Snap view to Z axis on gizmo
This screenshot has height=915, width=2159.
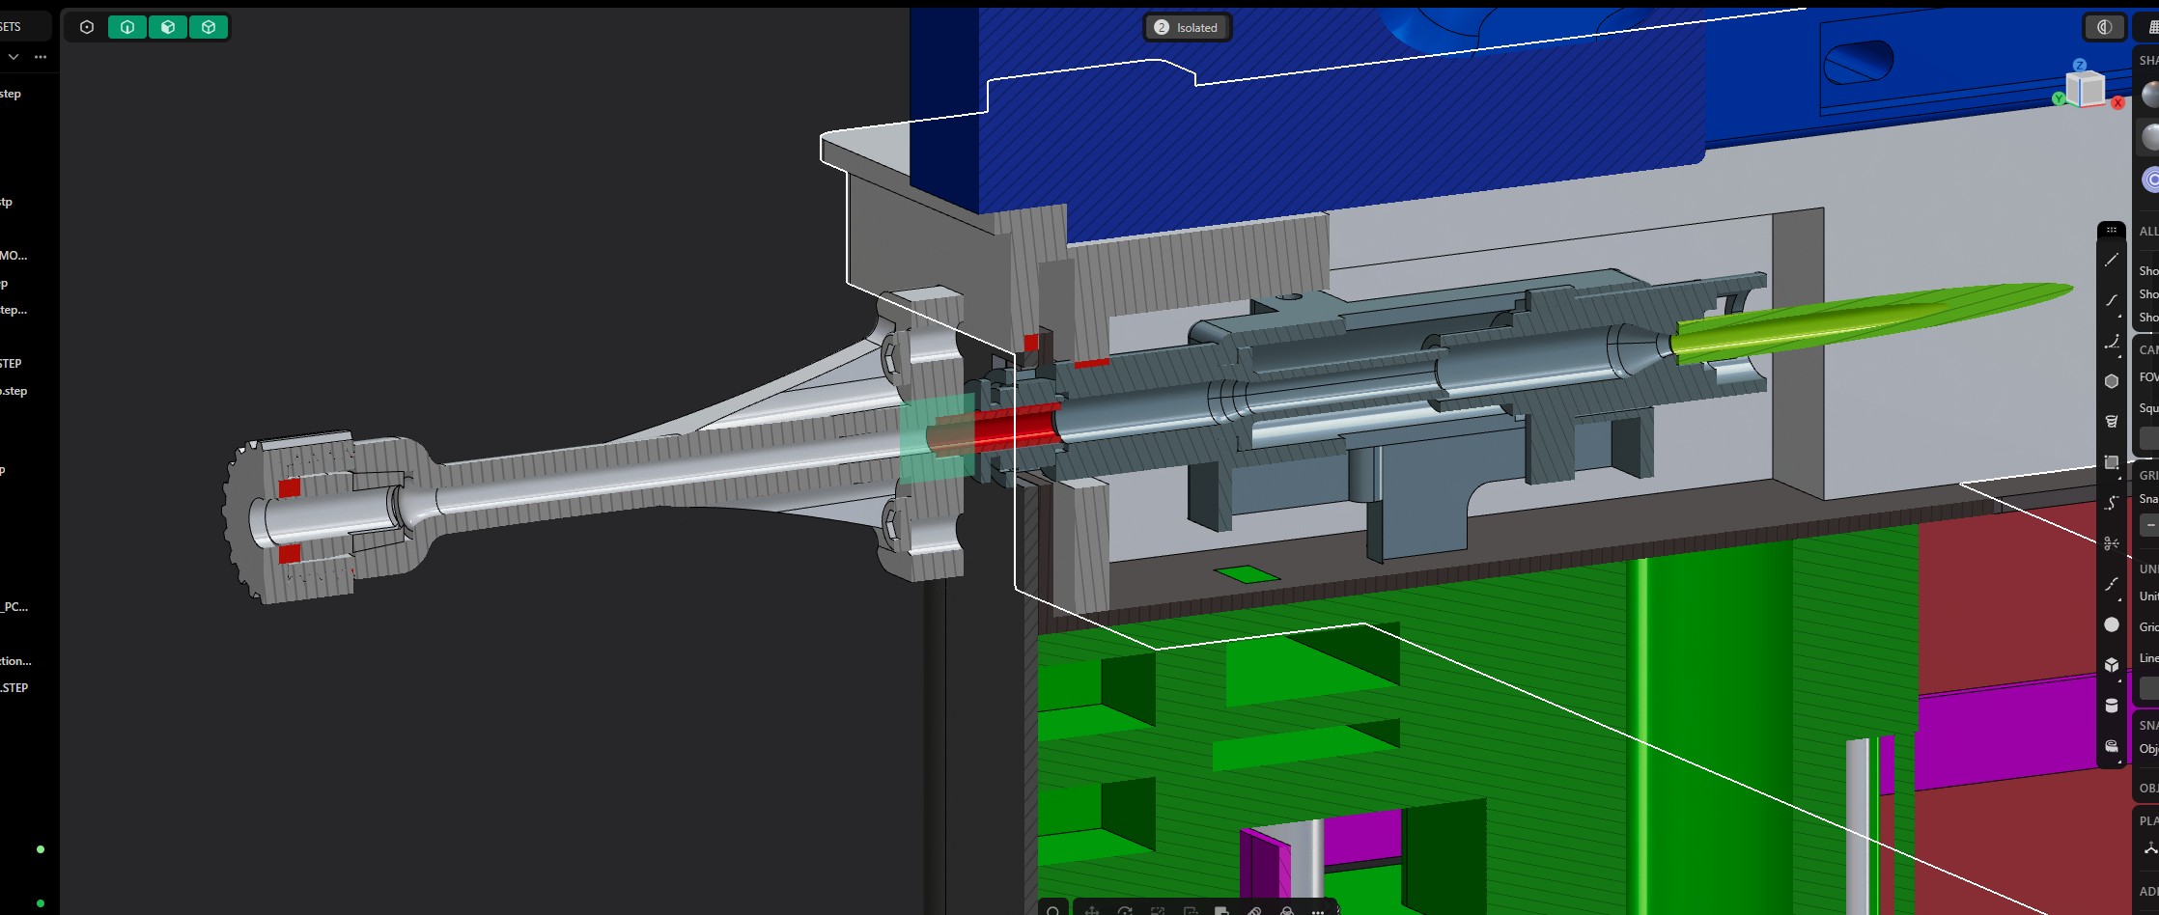(x=2080, y=66)
